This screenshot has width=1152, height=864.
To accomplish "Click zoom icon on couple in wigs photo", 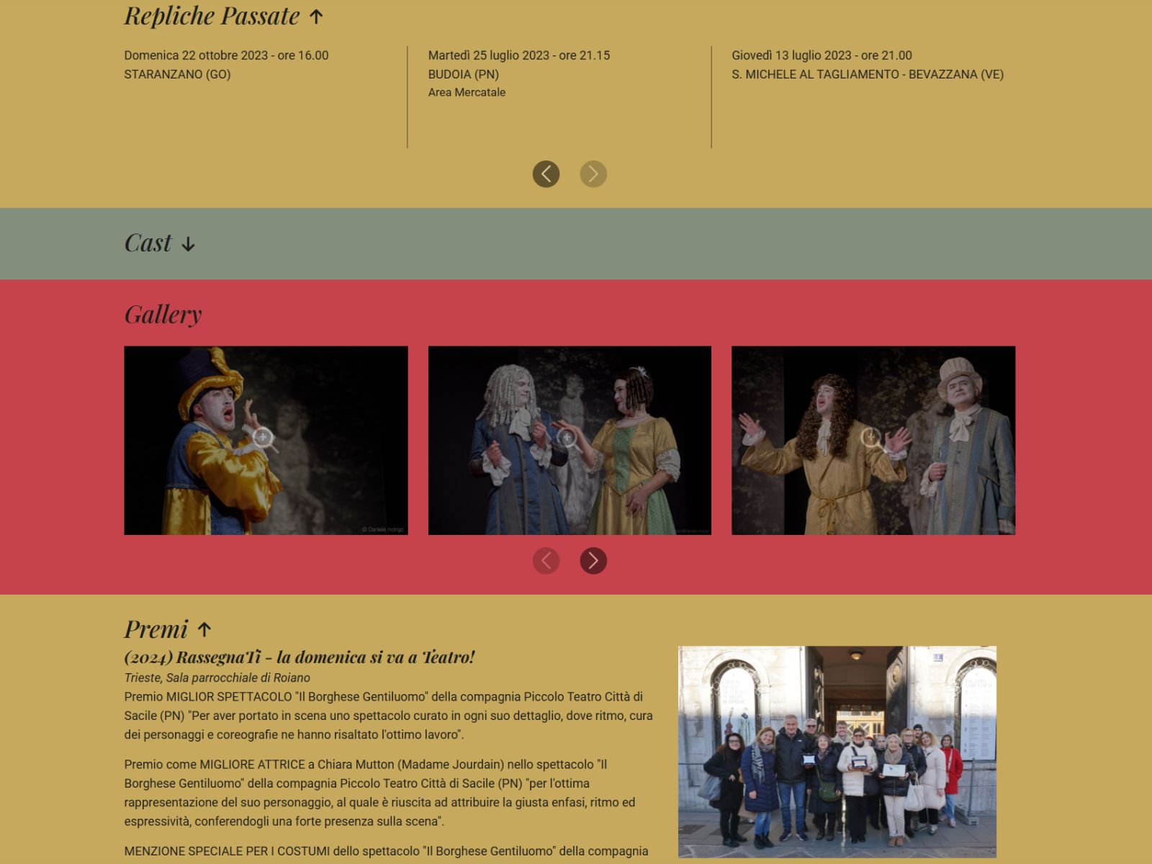I will click(568, 438).
